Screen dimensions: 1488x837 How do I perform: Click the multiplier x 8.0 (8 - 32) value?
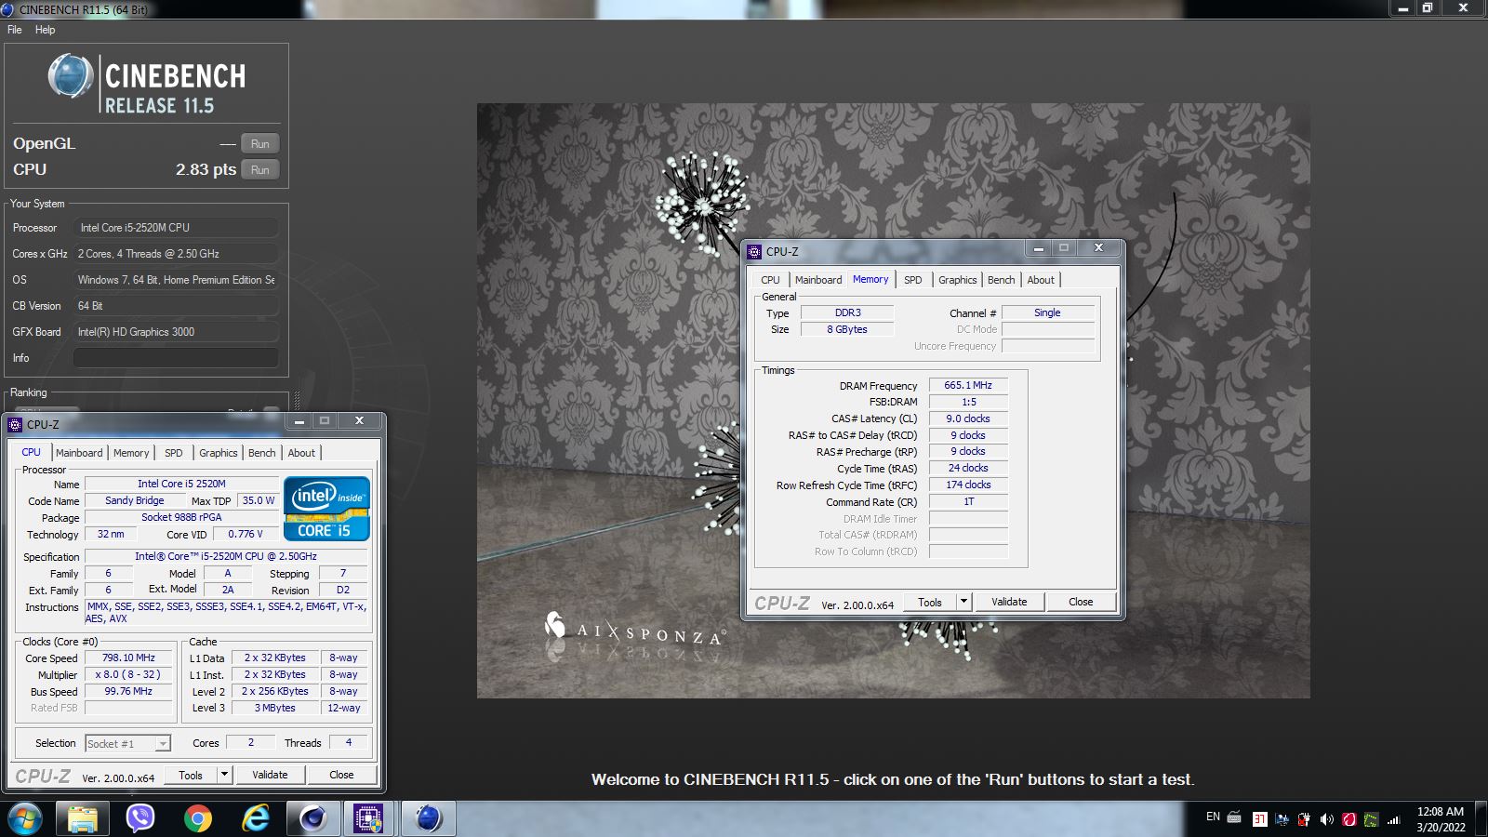tap(128, 674)
